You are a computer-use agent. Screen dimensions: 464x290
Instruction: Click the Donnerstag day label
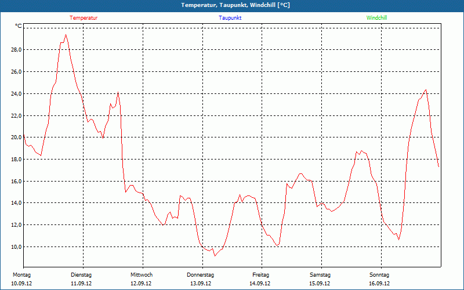(200, 275)
